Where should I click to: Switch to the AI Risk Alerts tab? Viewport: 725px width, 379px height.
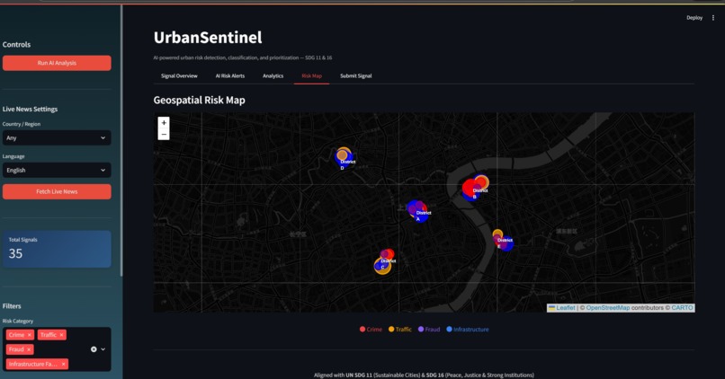(x=229, y=75)
